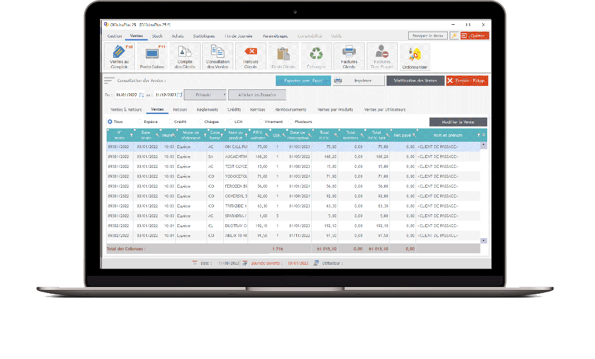Click Exporter vers Excel button

pyautogui.click(x=303, y=81)
